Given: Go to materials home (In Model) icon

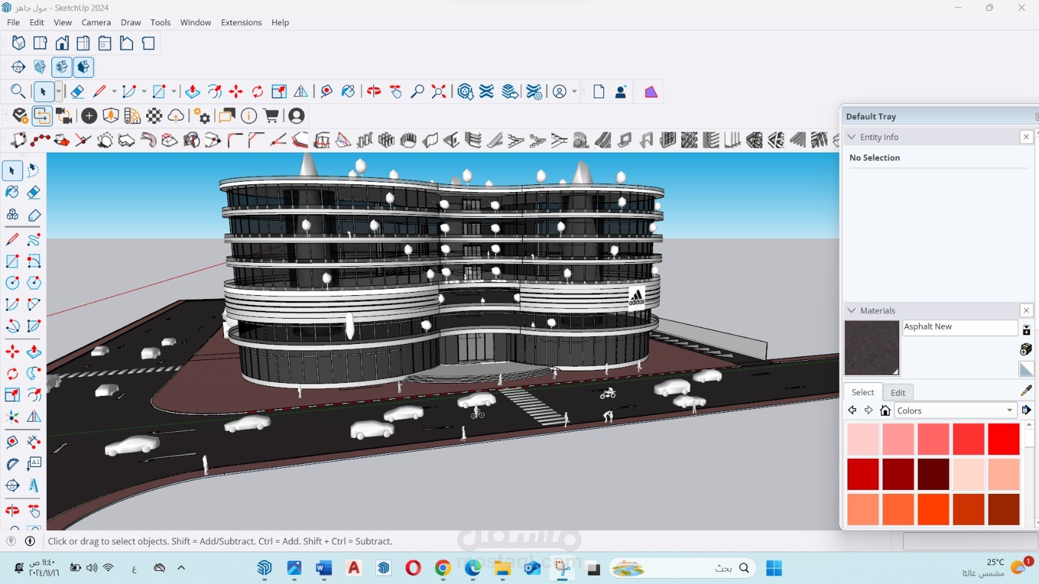Looking at the screenshot, I should click(885, 410).
